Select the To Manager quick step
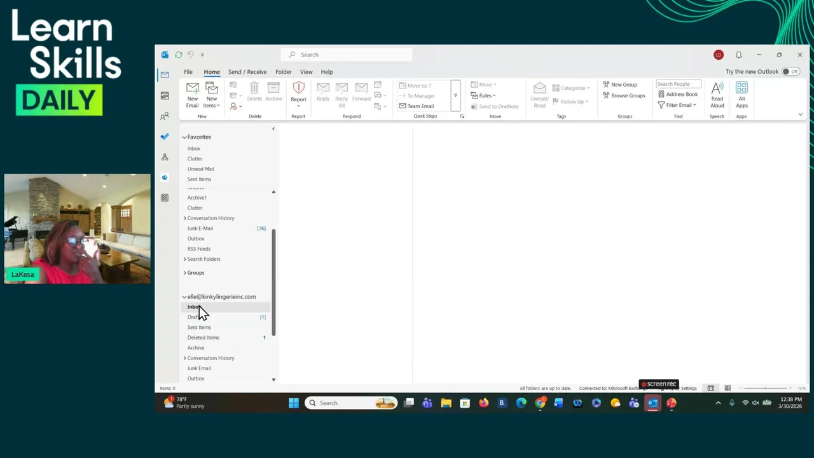Viewport: 814px width, 458px height. [417, 96]
